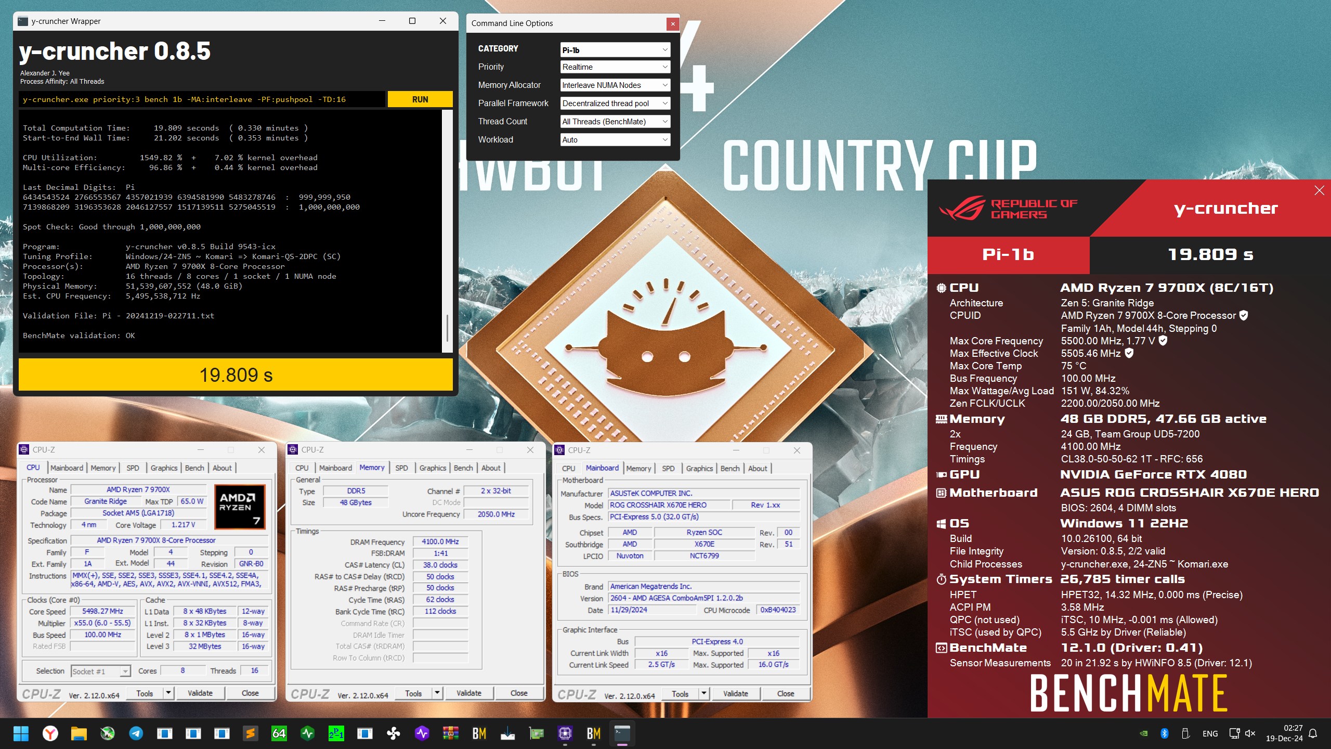Open Graphics tab in CPU-Z Memory window
Viewport: 1331px width, 749px height.
click(x=433, y=468)
